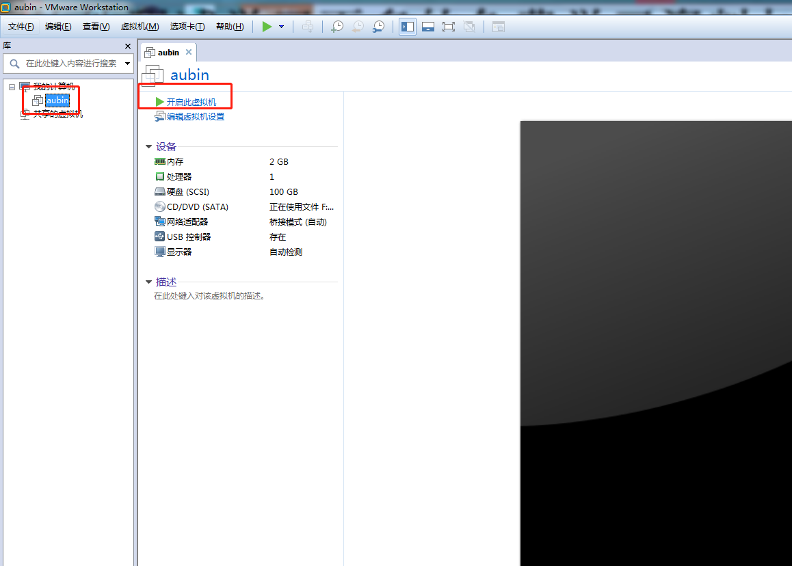Image resolution: width=792 pixels, height=566 pixels.
Task: Open the library search dropdown arrow
Action: tap(127, 64)
